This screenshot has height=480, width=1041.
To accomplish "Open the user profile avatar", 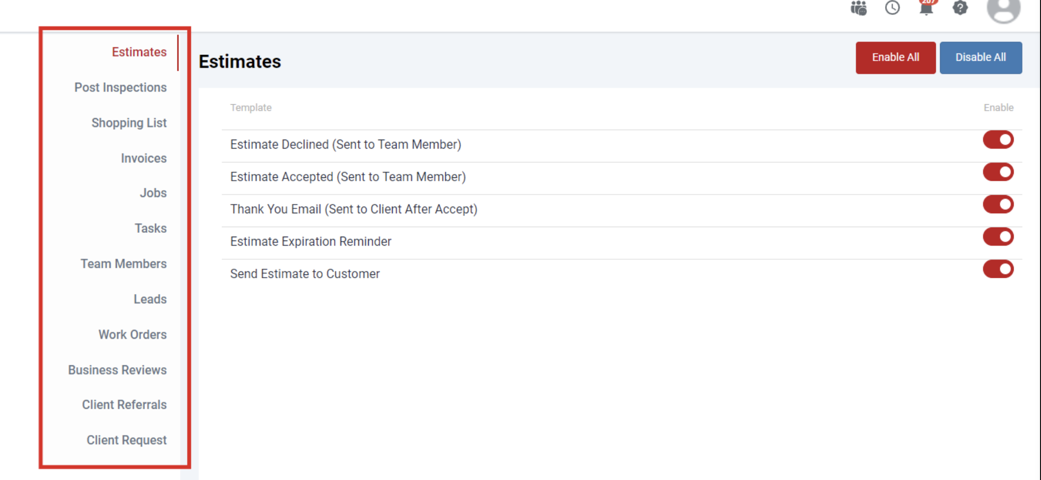I will tap(1003, 10).
